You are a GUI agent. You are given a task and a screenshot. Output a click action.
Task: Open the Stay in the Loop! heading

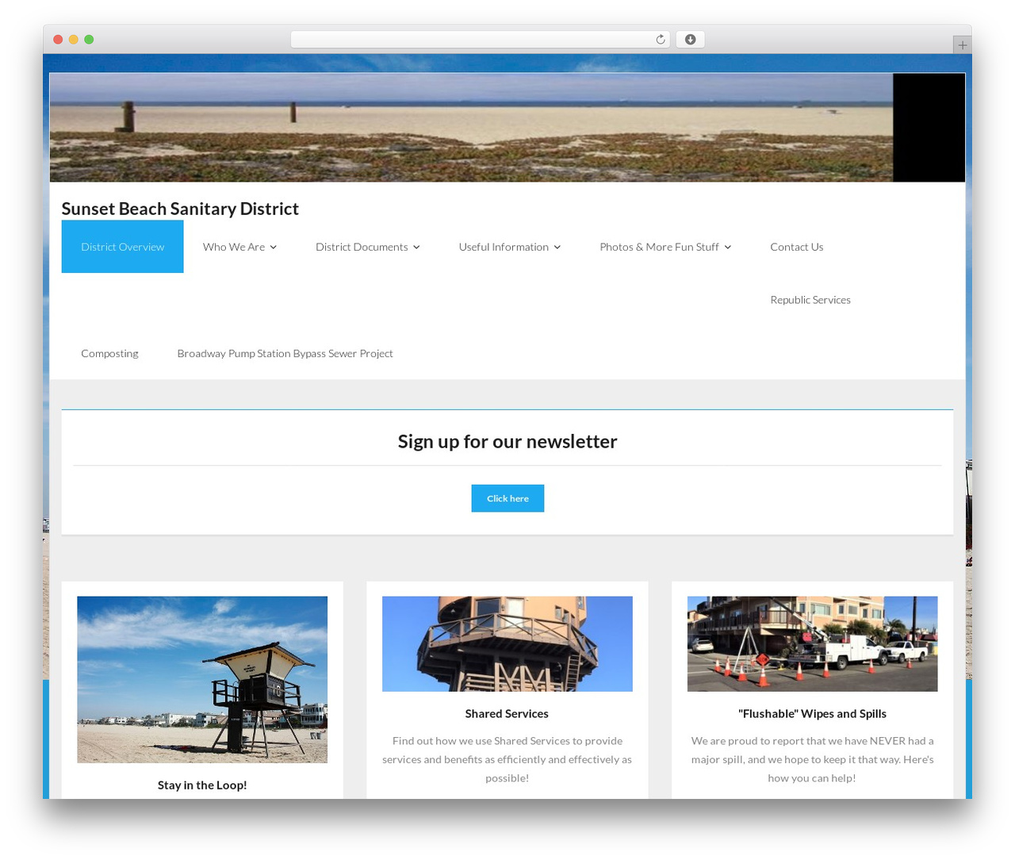[x=202, y=785]
